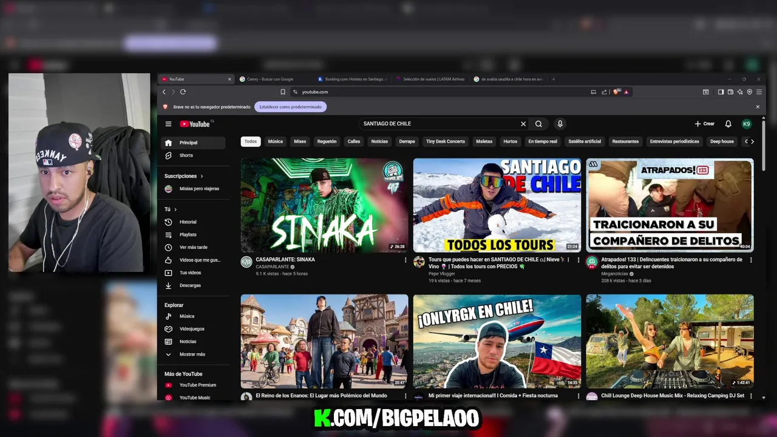Click Establecer como predeterminado button
The height and width of the screenshot is (437, 777).
tap(291, 107)
